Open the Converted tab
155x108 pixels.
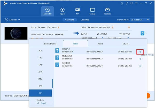(x=85, y=20)
